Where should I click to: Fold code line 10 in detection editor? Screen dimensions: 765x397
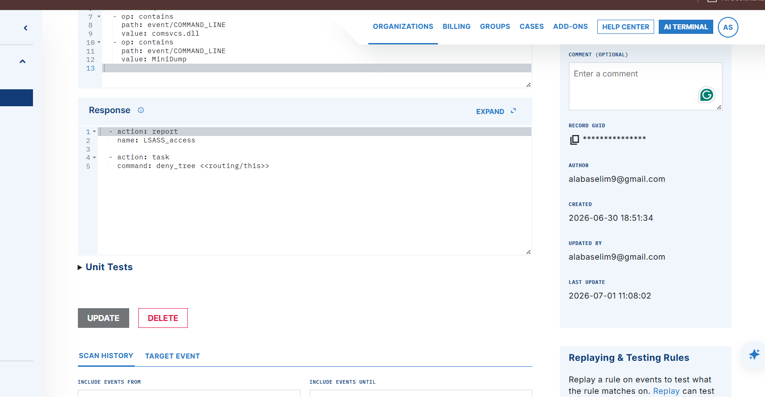tap(99, 42)
